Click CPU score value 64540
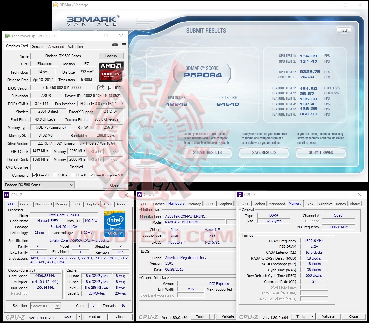369x323 pixels. (228, 104)
